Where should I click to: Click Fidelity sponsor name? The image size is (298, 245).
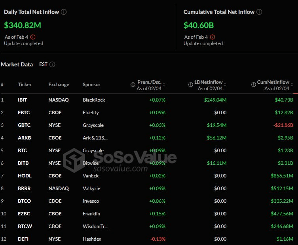(91, 113)
